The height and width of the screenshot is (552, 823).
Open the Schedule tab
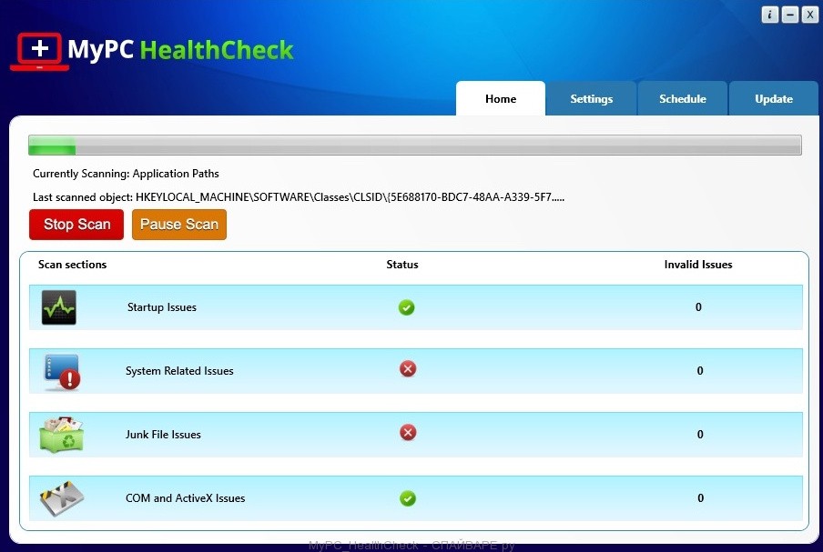pyautogui.click(x=682, y=98)
